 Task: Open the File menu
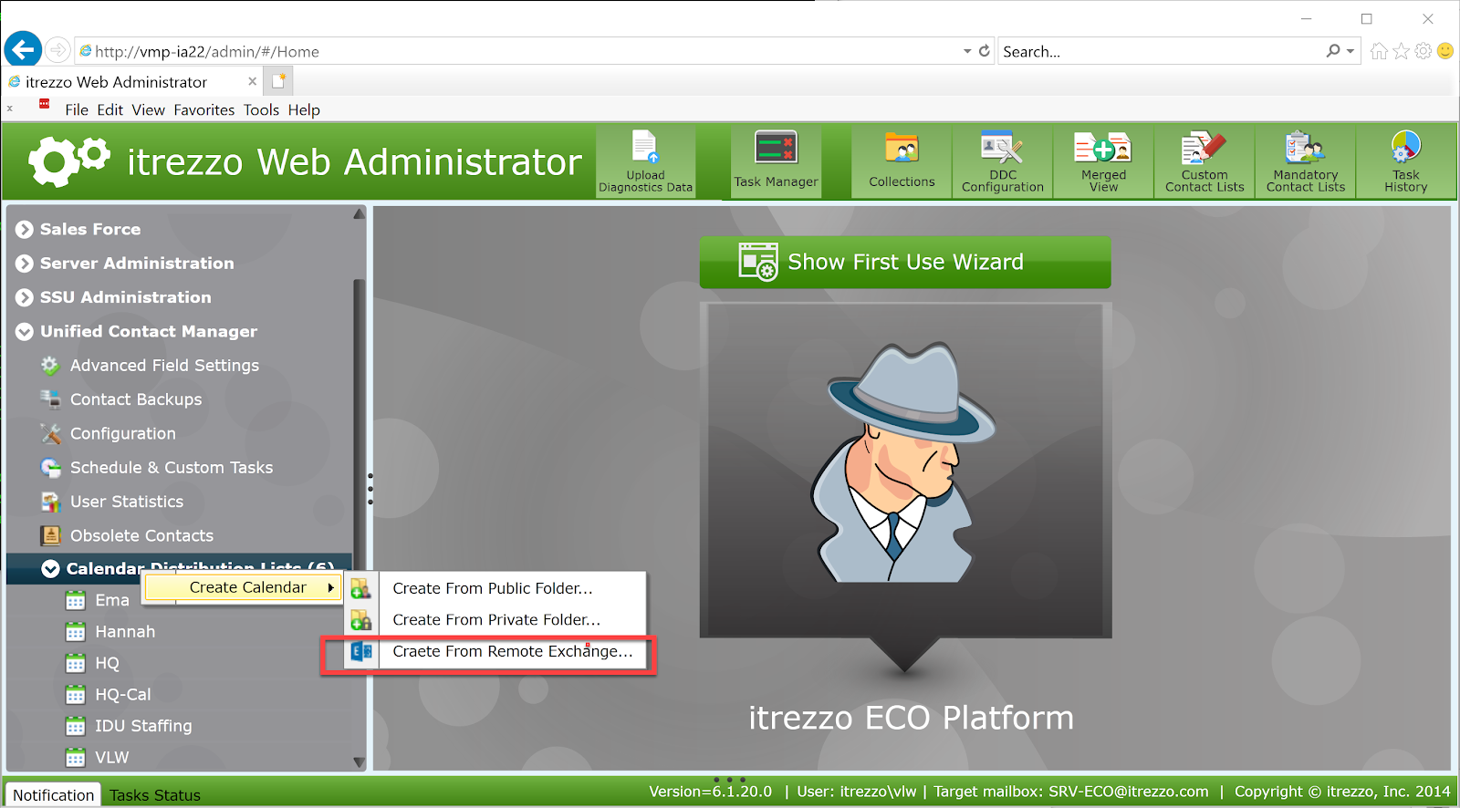pyautogui.click(x=77, y=109)
